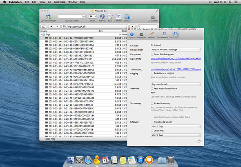Click the Torrent URL link

point(176,69)
